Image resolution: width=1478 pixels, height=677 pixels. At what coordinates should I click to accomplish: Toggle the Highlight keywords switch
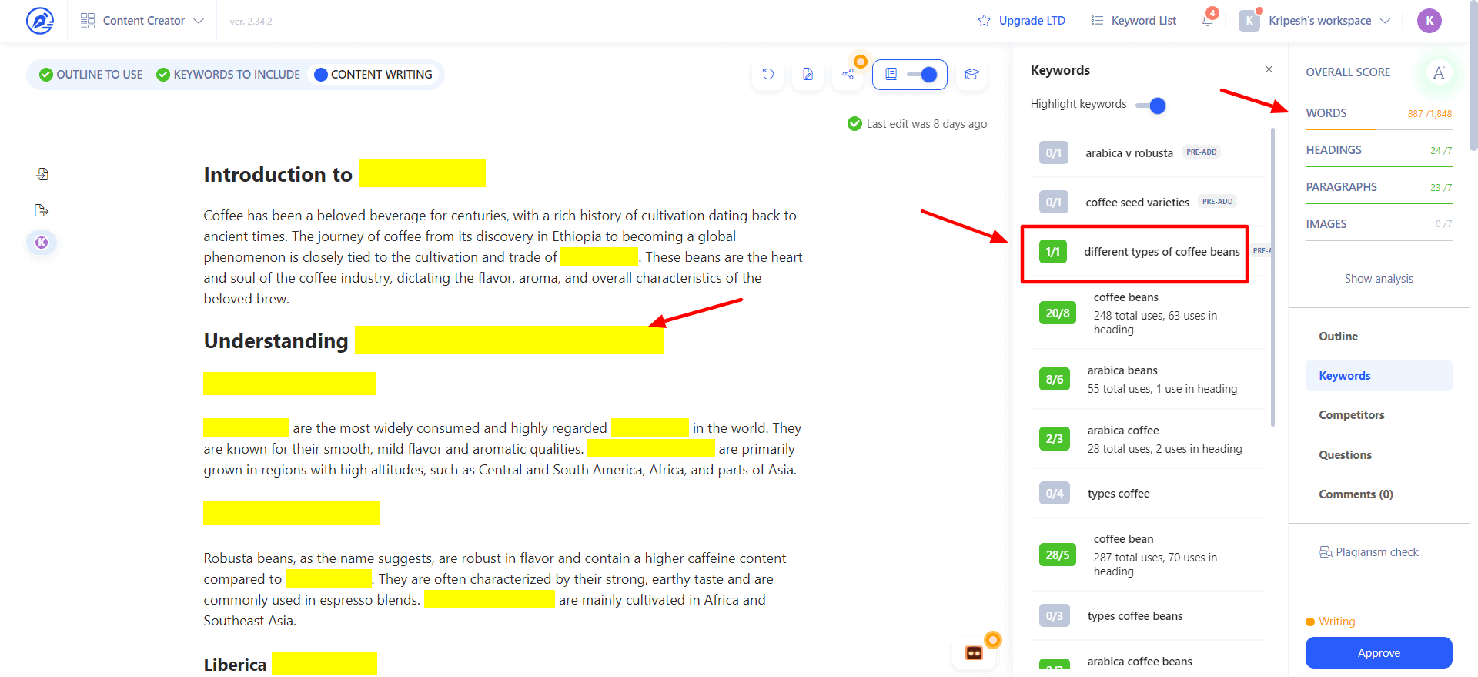pyautogui.click(x=1151, y=106)
